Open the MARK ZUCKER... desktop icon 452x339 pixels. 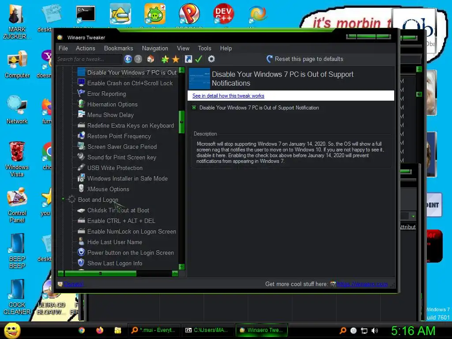(x=17, y=22)
